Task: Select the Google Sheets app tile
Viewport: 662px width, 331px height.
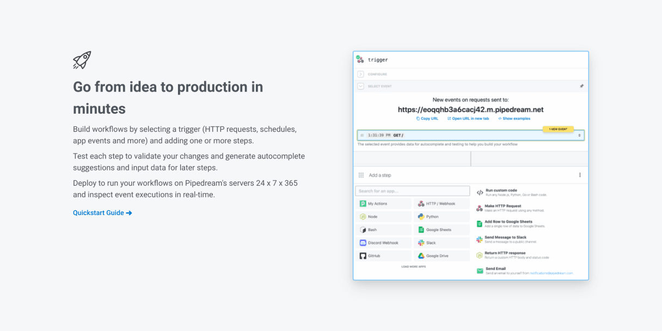Action: tap(442, 230)
